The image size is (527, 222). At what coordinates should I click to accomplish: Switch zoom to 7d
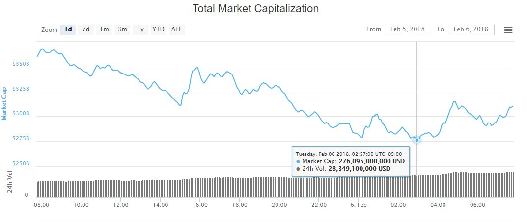(86, 29)
